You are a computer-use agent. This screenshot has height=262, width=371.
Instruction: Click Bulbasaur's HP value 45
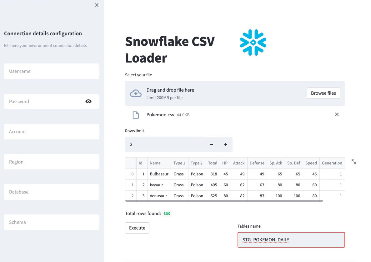pos(225,174)
